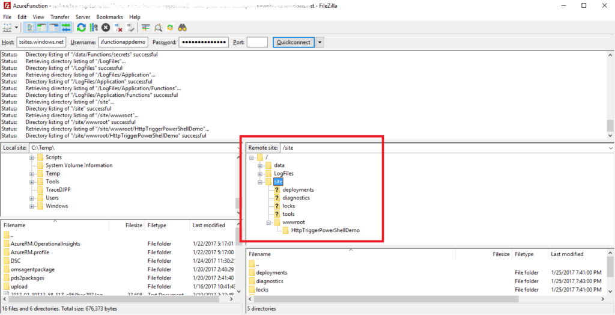Toggle the local directory tree view
This screenshot has height=315, width=615.
pyautogui.click(x=42, y=28)
